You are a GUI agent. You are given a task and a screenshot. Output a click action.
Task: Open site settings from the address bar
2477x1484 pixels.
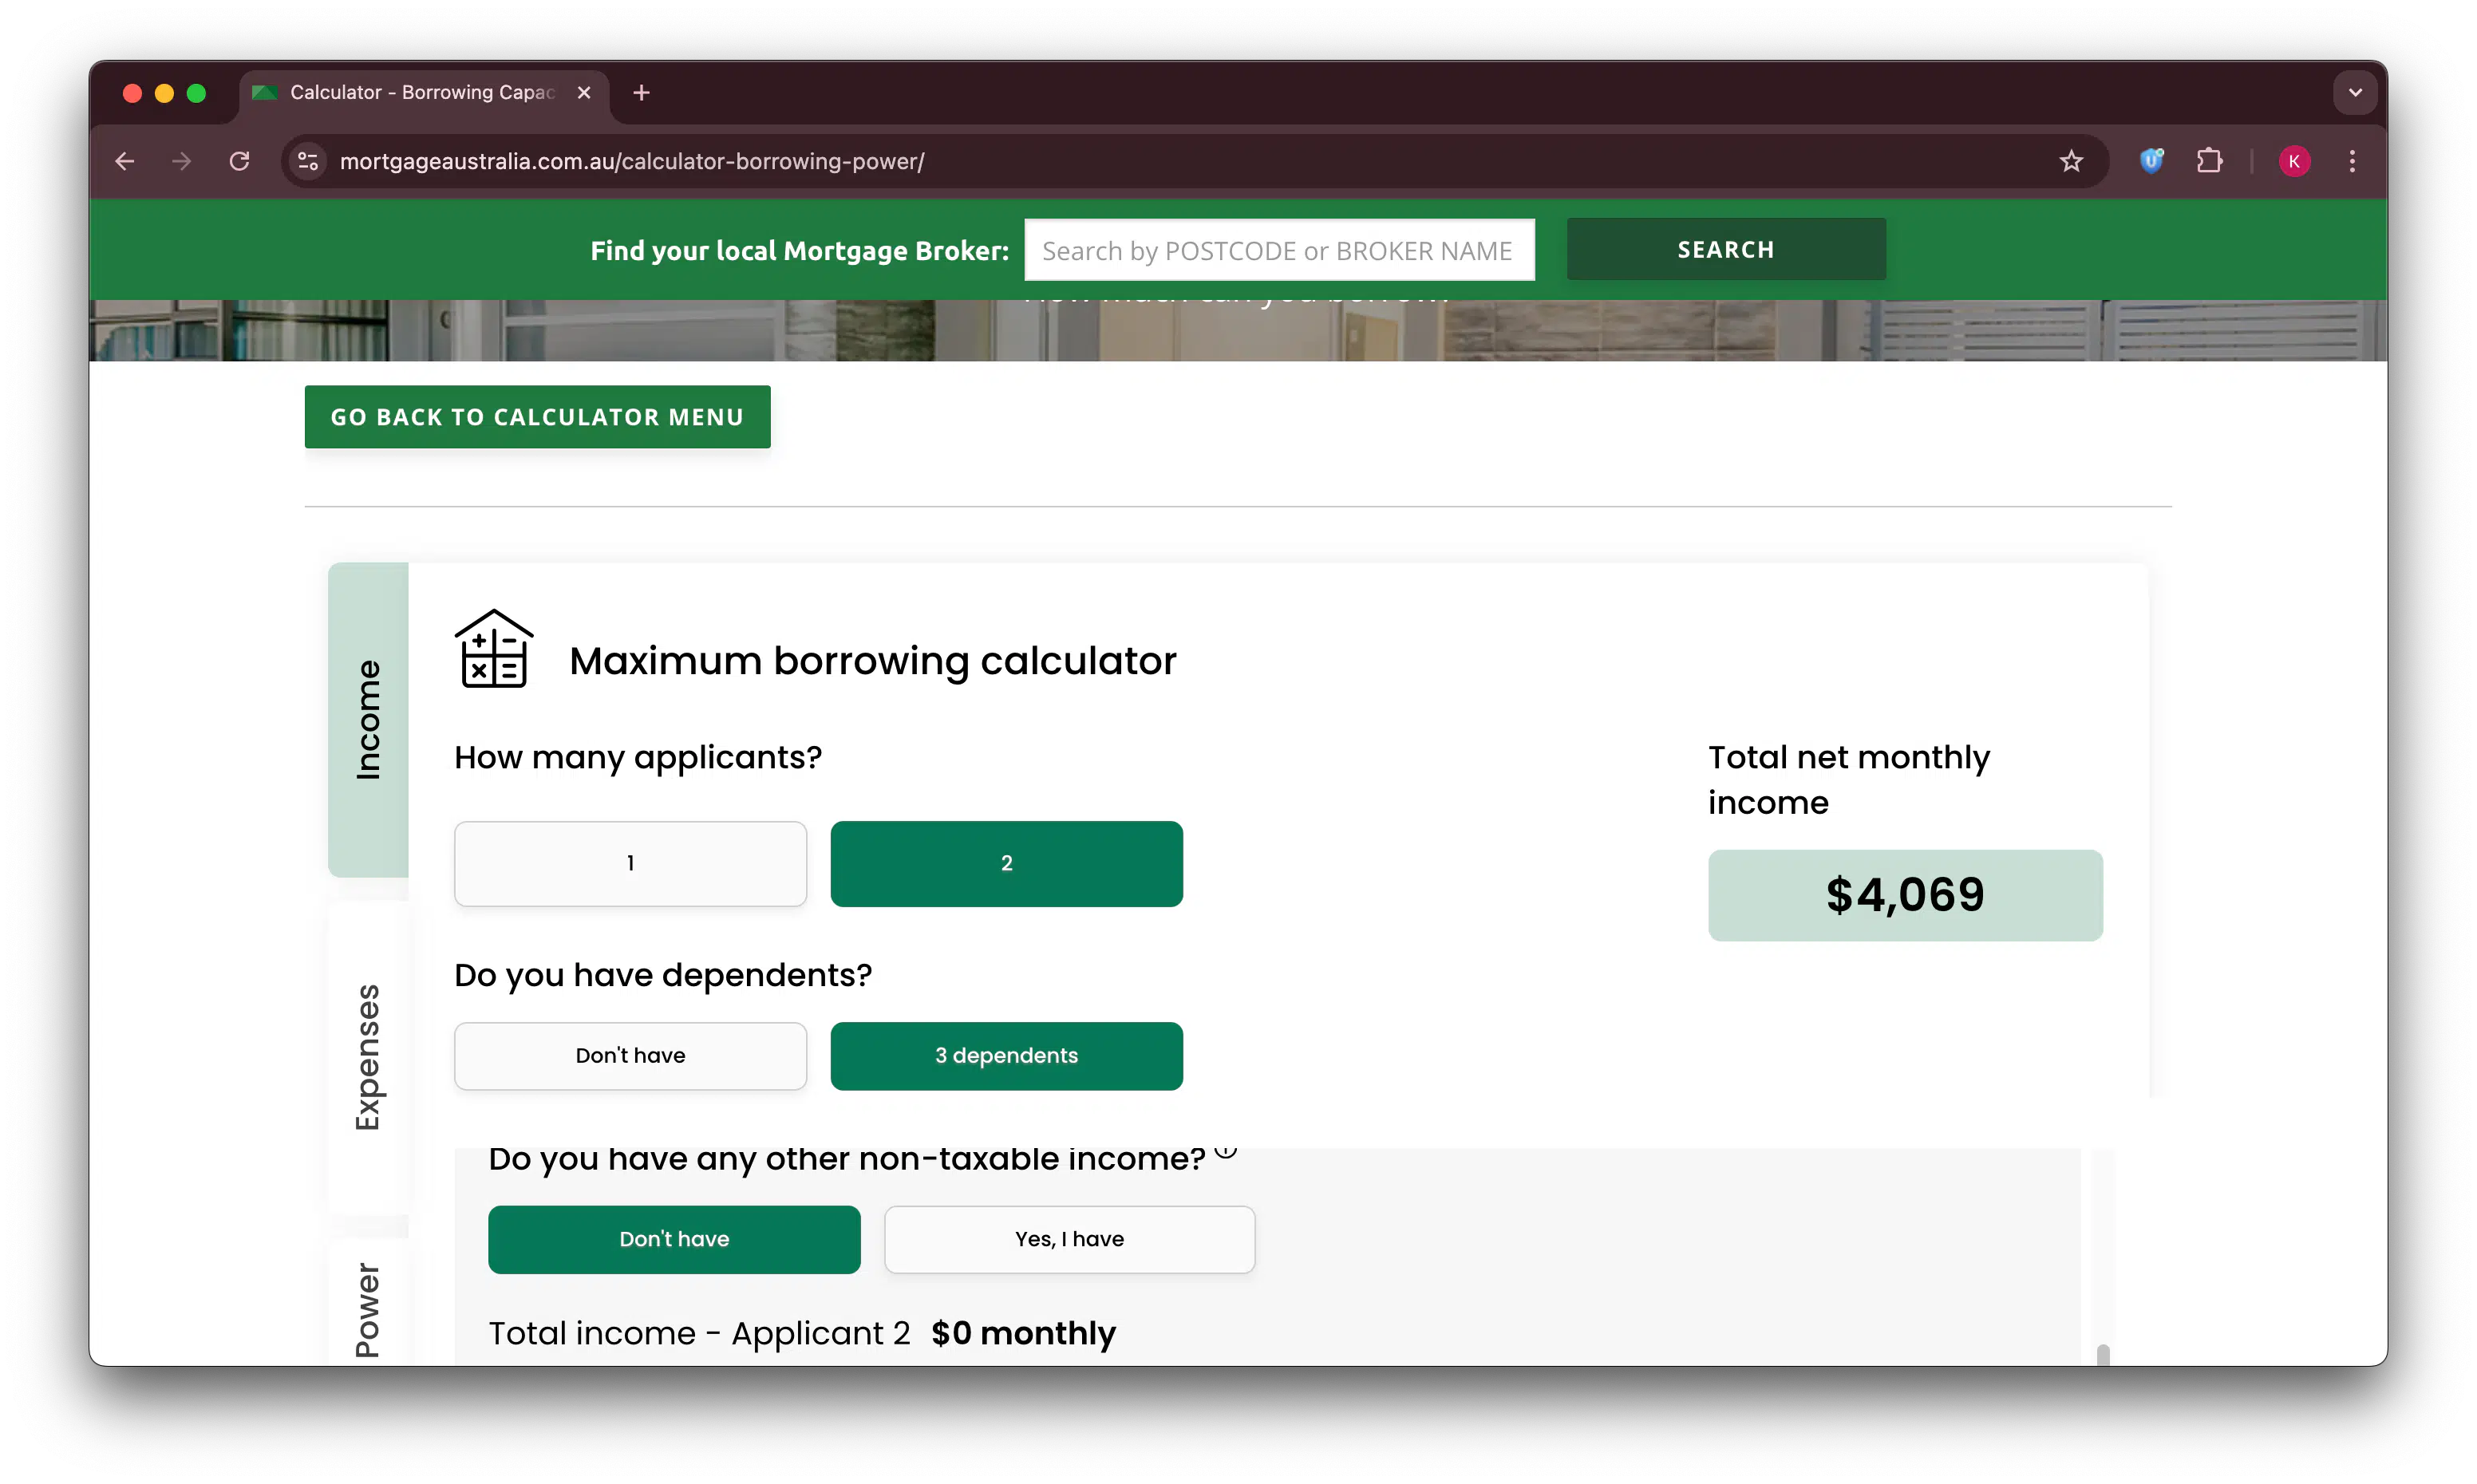307,161
